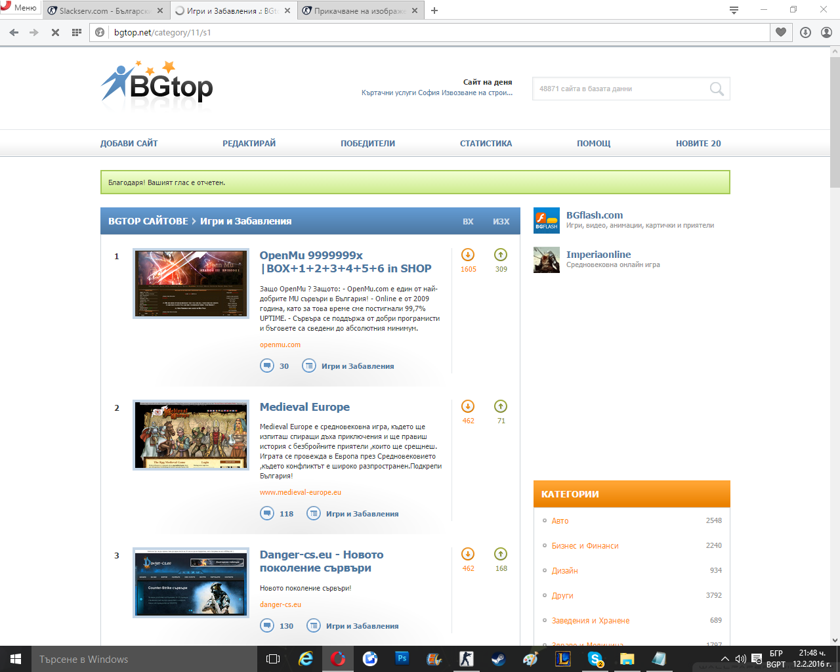This screenshot has width=840, height=672.
Task: Stop loading the page
Action: coord(55,32)
